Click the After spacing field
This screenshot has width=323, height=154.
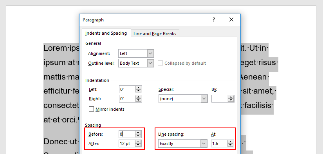click(127, 143)
